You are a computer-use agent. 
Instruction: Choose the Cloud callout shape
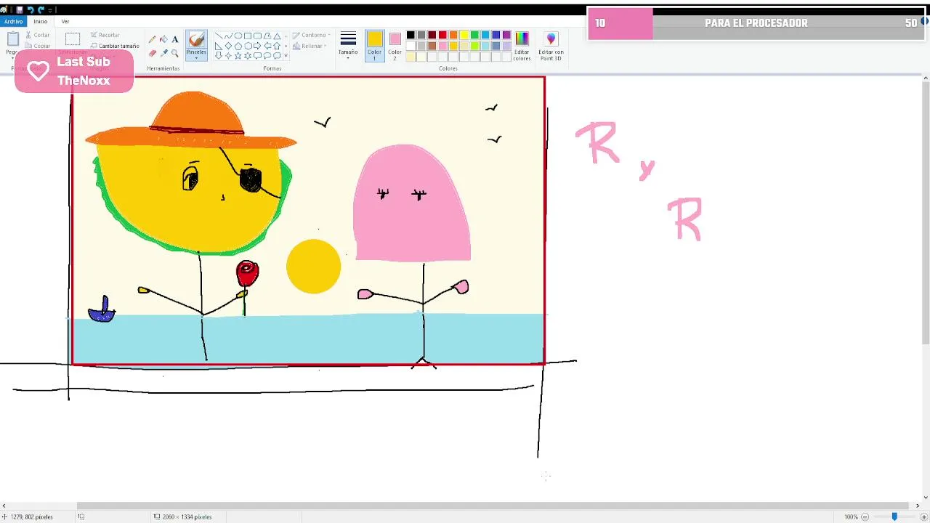point(277,56)
